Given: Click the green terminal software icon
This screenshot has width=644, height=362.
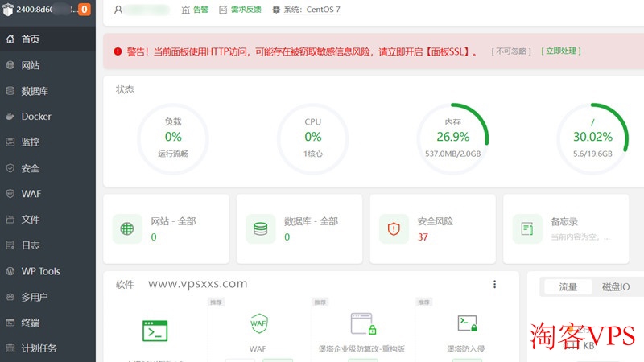Looking at the screenshot, I should point(155,331).
